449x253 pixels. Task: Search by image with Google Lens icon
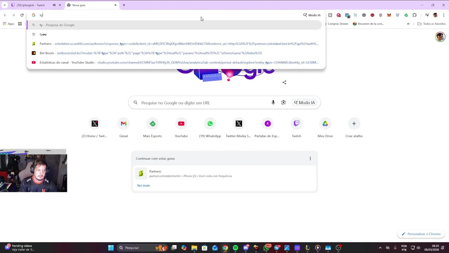(x=283, y=103)
